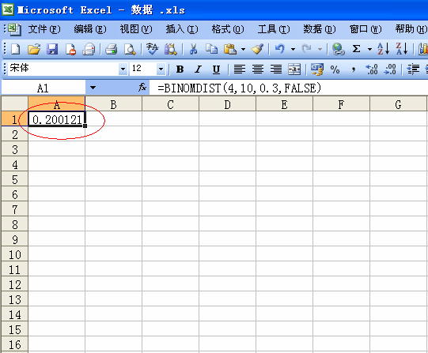Toggle Bold formatting
This screenshot has height=353, width=428.
(x=180, y=69)
